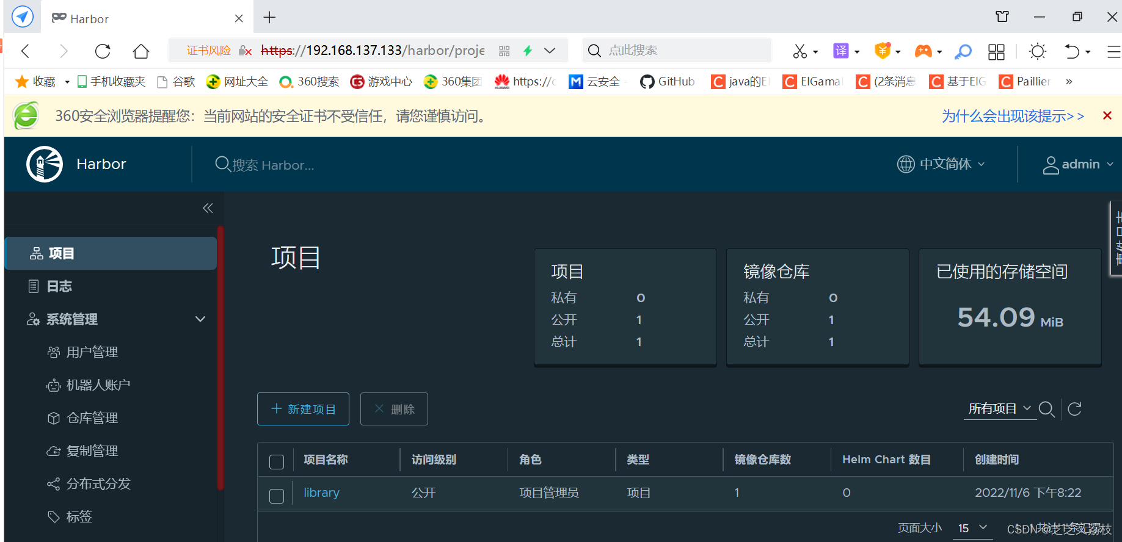Viewport: 1122px width, 542px height.
Task: Click the browser back arrow
Action: pyautogui.click(x=26, y=51)
